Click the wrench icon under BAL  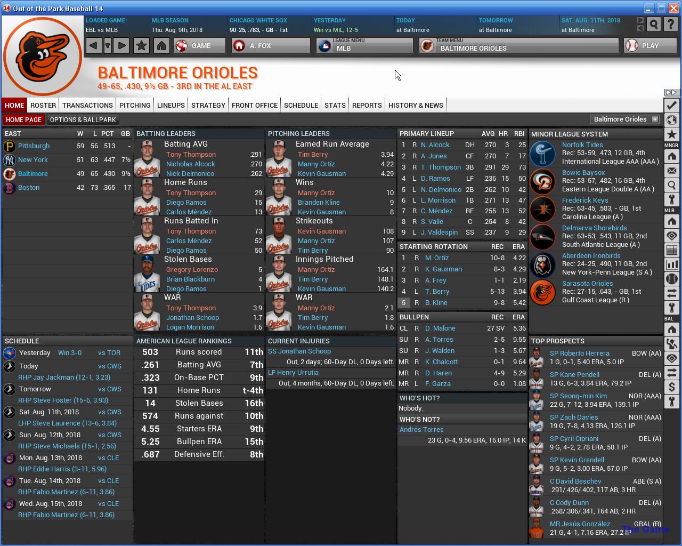(671, 402)
